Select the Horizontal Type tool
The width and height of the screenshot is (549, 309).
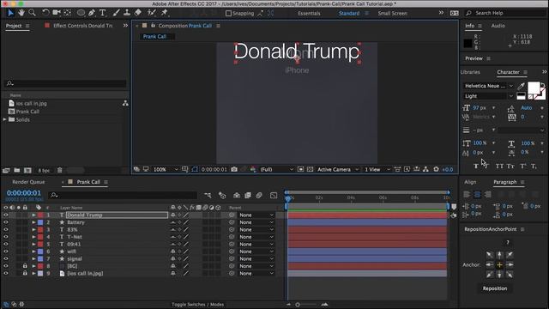(x=103, y=13)
